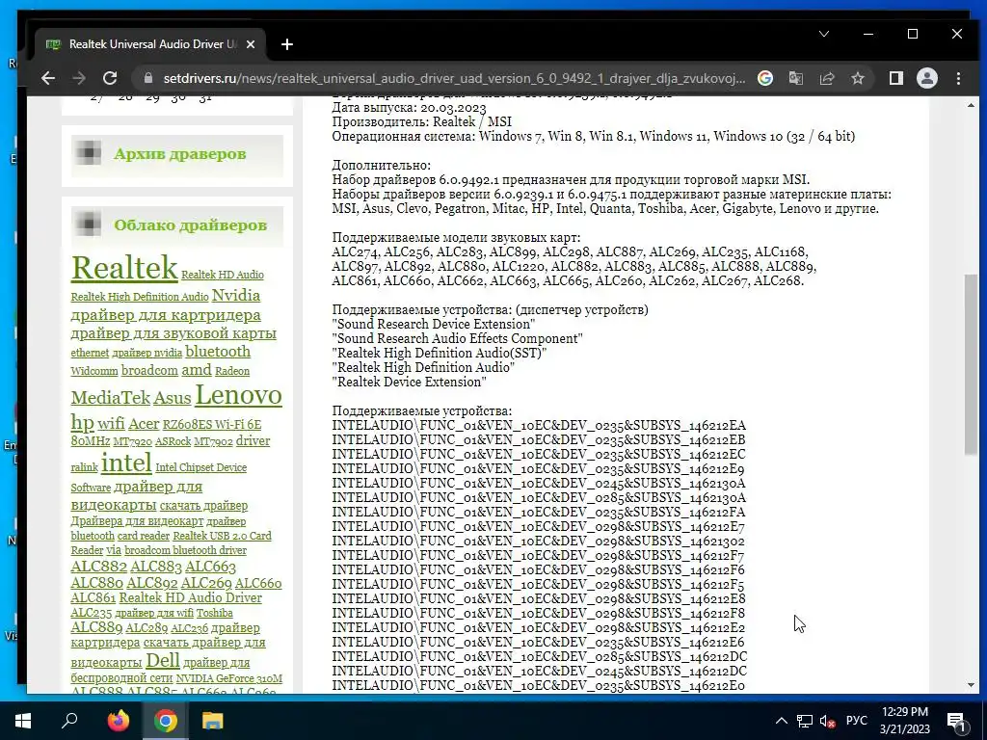
Task: Open the taskbar search
Action: (x=69, y=721)
